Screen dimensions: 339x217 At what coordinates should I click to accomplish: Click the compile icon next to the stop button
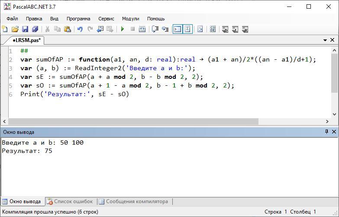(x=142, y=29)
